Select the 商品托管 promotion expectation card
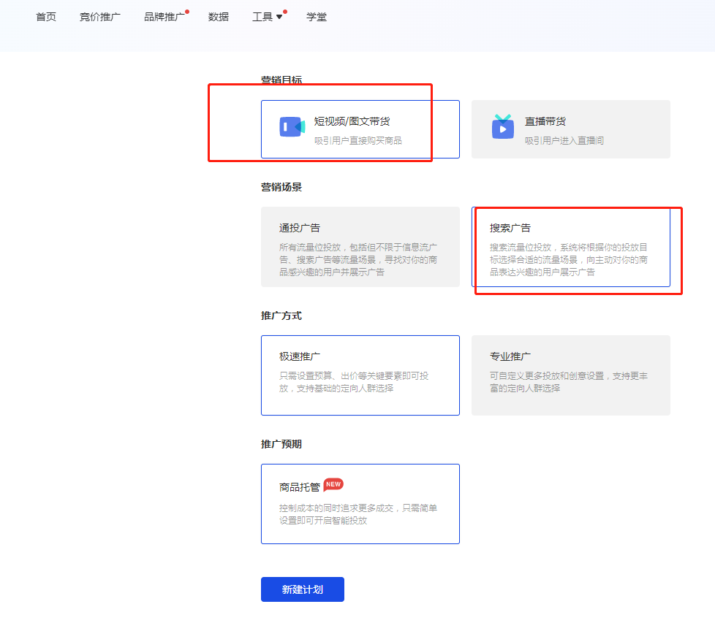 point(360,502)
